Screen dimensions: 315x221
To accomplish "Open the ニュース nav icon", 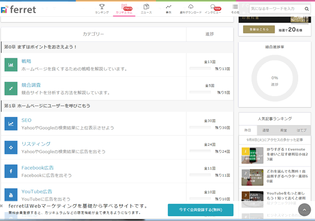I will (x=146, y=7).
